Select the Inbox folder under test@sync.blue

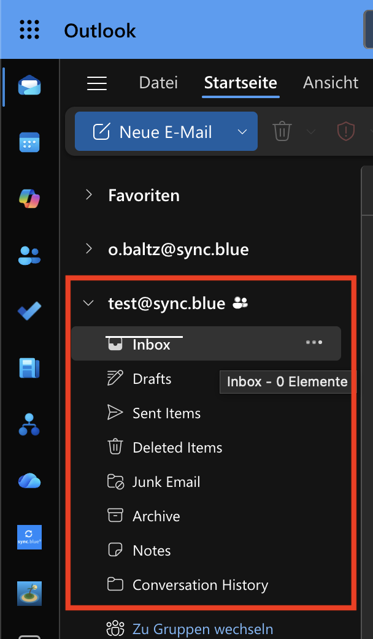(206, 343)
